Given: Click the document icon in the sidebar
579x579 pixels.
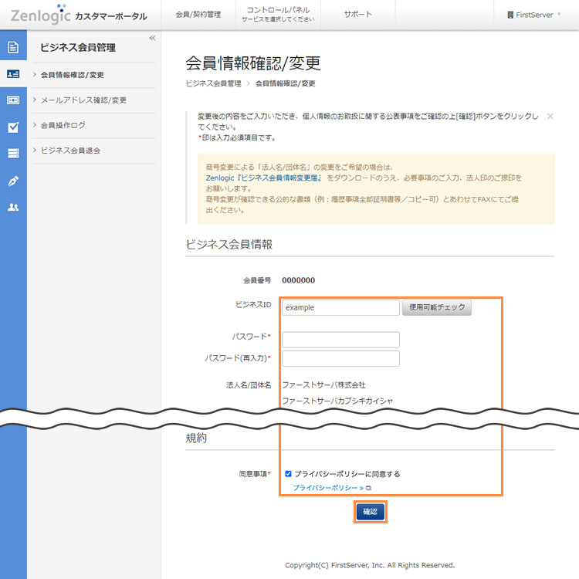Looking at the screenshot, I should pyautogui.click(x=13, y=48).
